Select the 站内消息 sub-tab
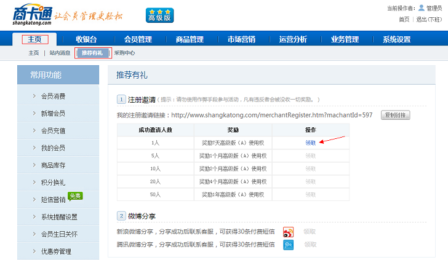This screenshot has height=260, width=448. coord(60,53)
